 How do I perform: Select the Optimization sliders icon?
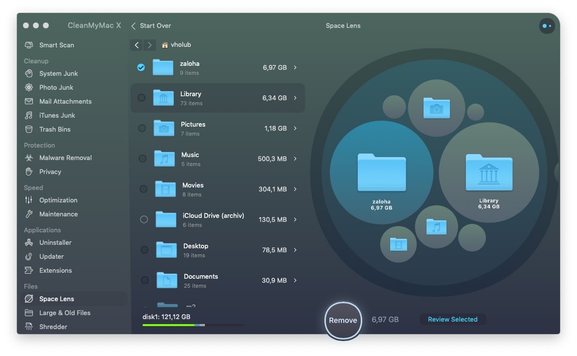click(x=29, y=200)
